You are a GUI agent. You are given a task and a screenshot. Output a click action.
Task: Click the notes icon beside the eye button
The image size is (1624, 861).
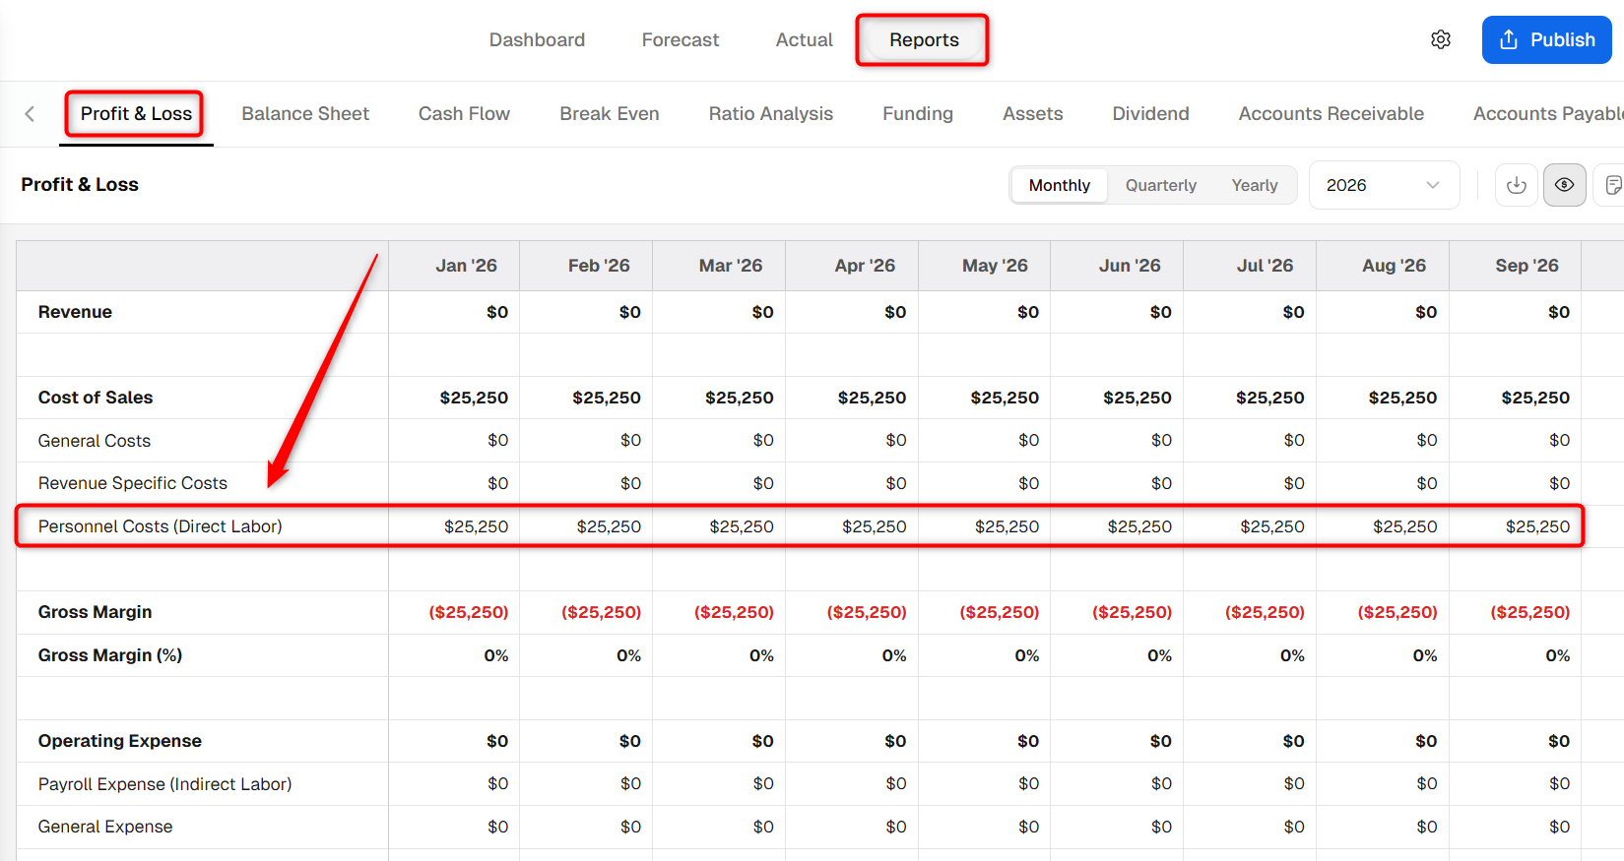1612,185
